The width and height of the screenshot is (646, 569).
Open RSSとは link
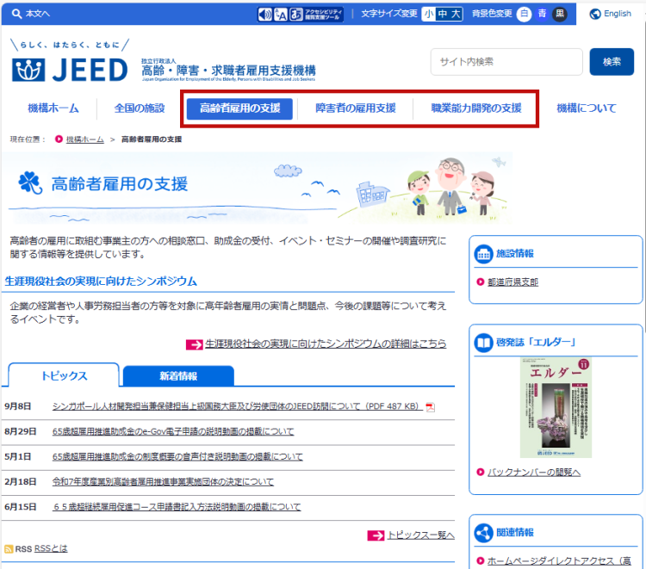(51, 549)
